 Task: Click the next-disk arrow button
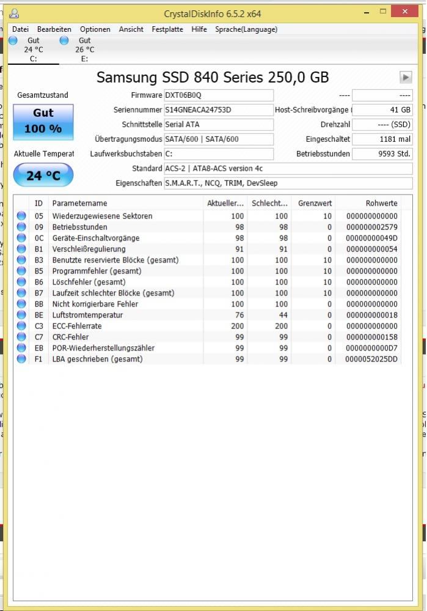tap(406, 77)
